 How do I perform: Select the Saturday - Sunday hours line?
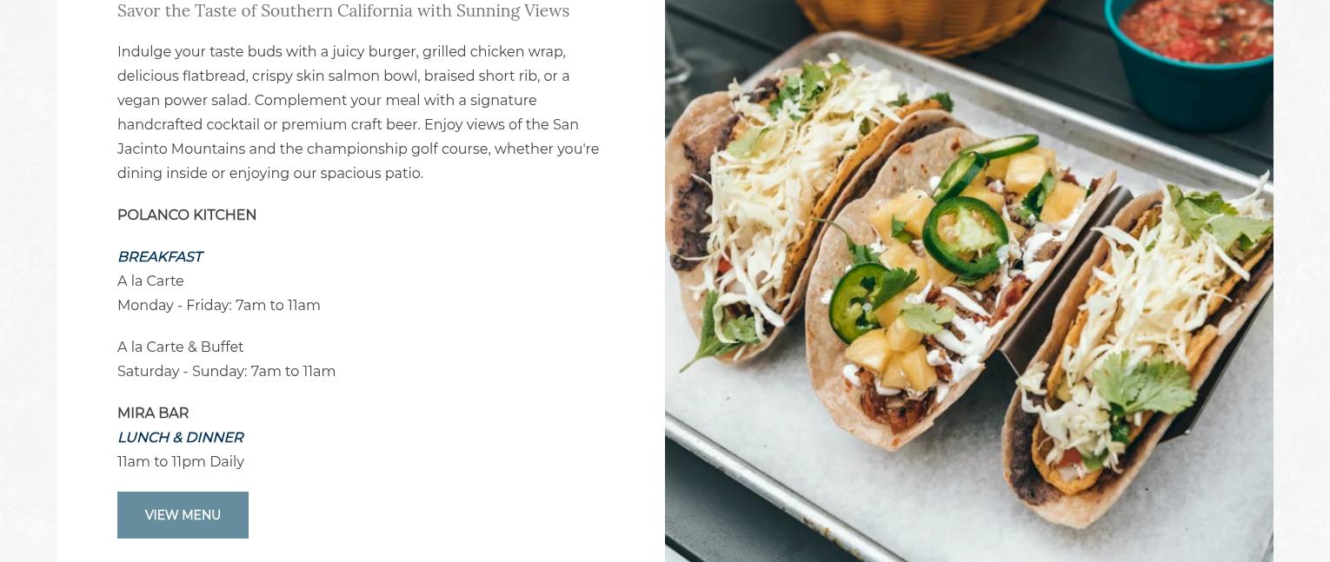226,371
